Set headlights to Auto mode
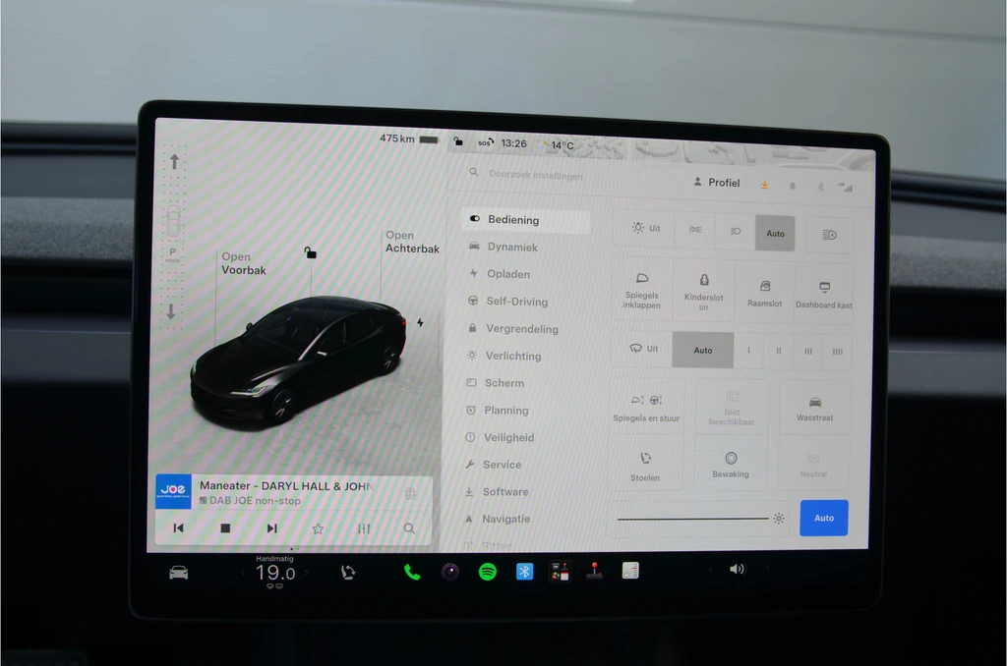Image resolution: width=1007 pixels, height=666 pixels. click(x=775, y=234)
